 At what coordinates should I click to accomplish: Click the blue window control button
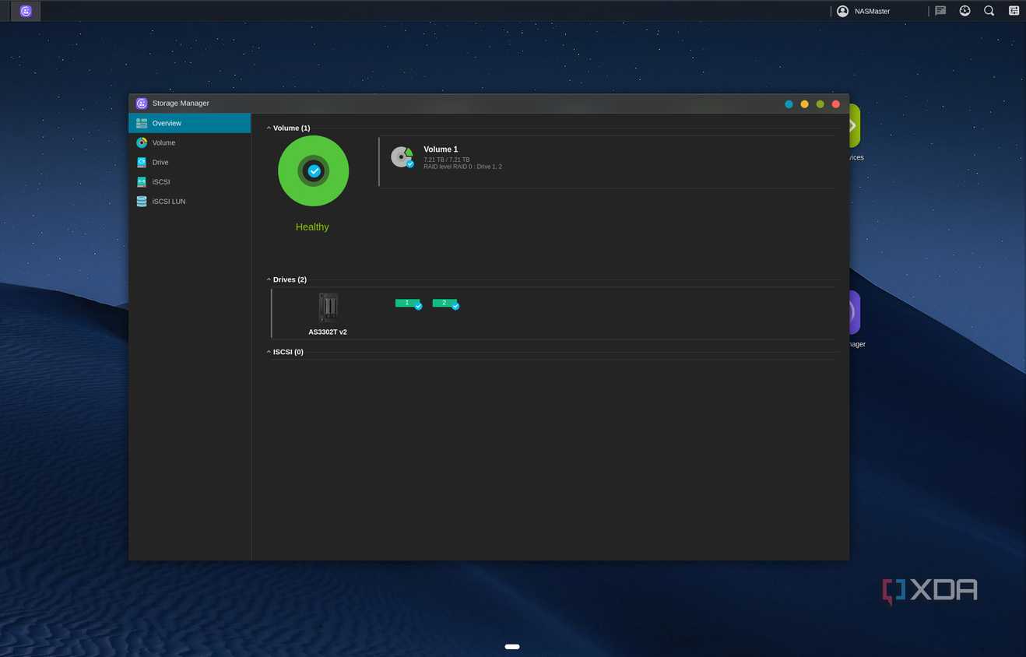[x=789, y=104]
